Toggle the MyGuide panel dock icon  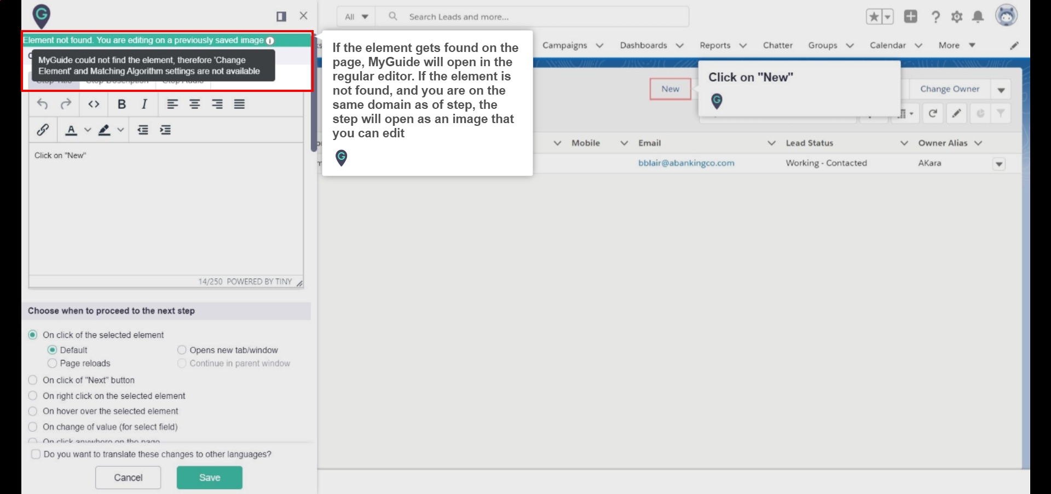281,16
